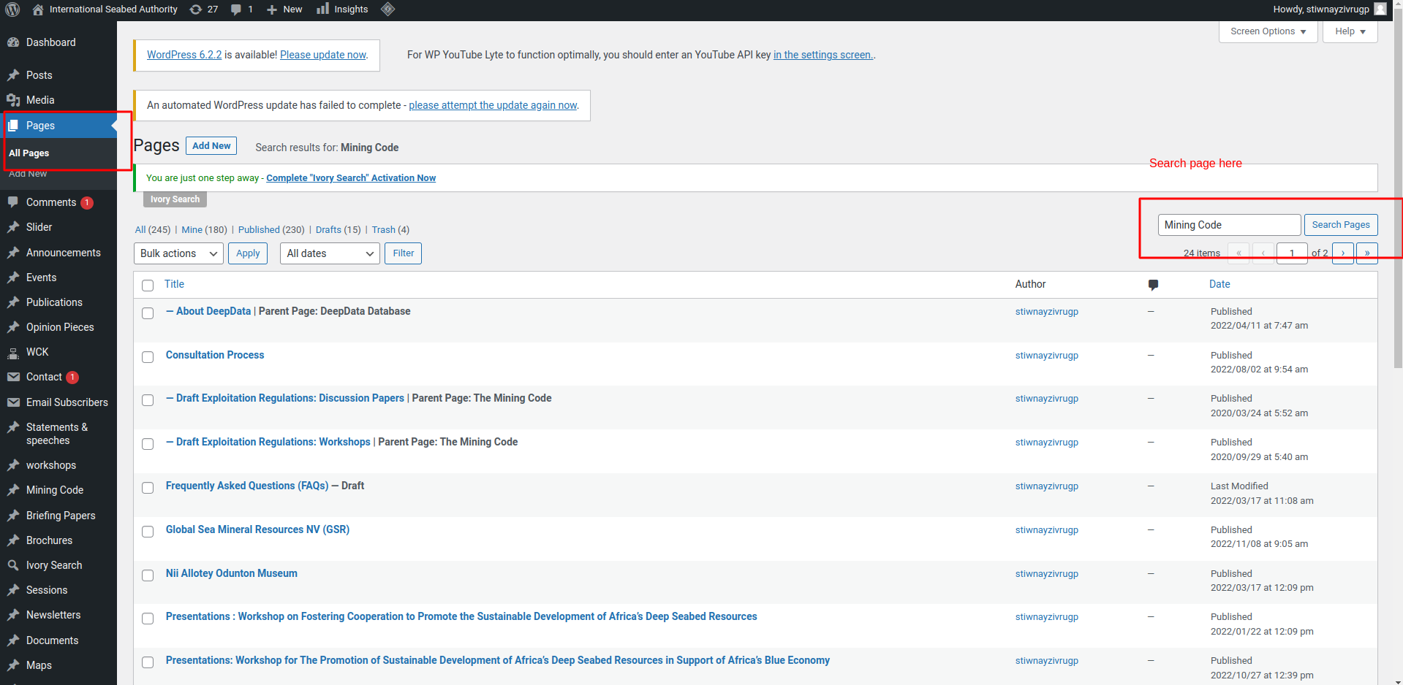Click the Ivory Search tab label
The width and height of the screenshot is (1403, 685).
coord(175,199)
